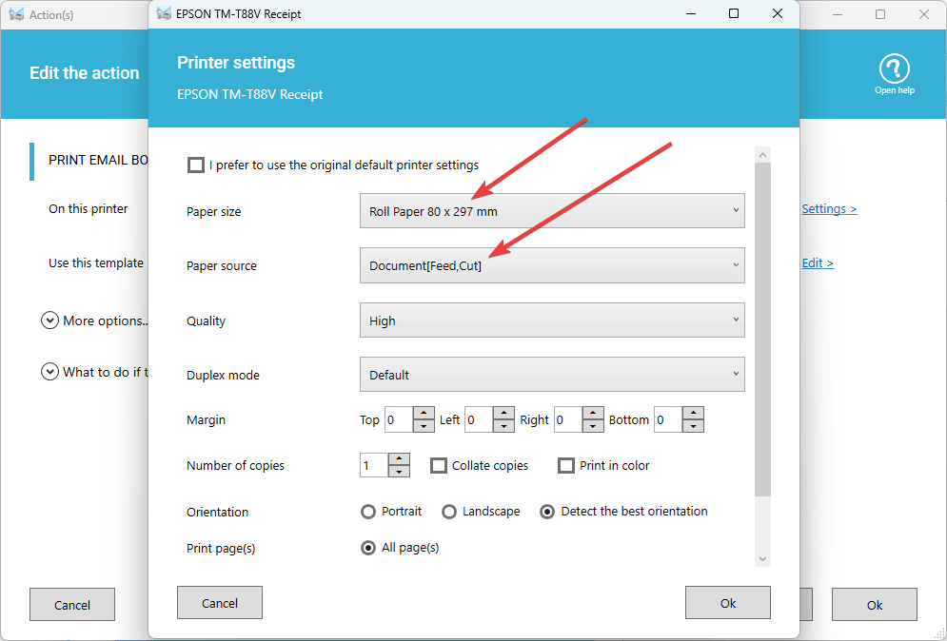Click Ok in the Action(s) window
Viewport: 947px width, 641px height.
click(875, 604)
